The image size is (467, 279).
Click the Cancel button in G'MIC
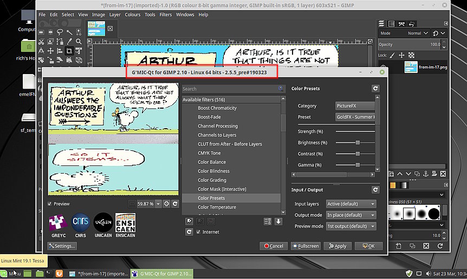click(x=274, y=246)
